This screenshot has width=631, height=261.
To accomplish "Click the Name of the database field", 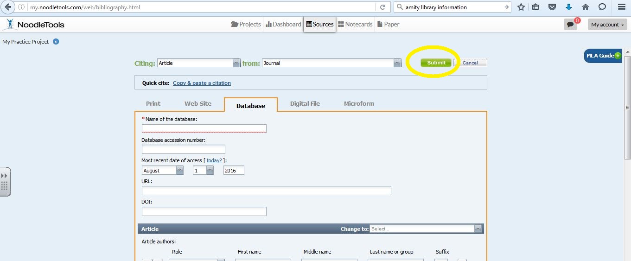I will coord(204,128).
